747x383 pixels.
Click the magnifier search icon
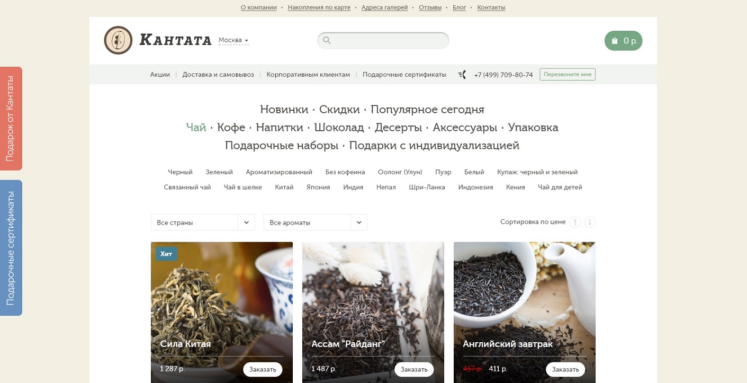[x=327, y=40]
